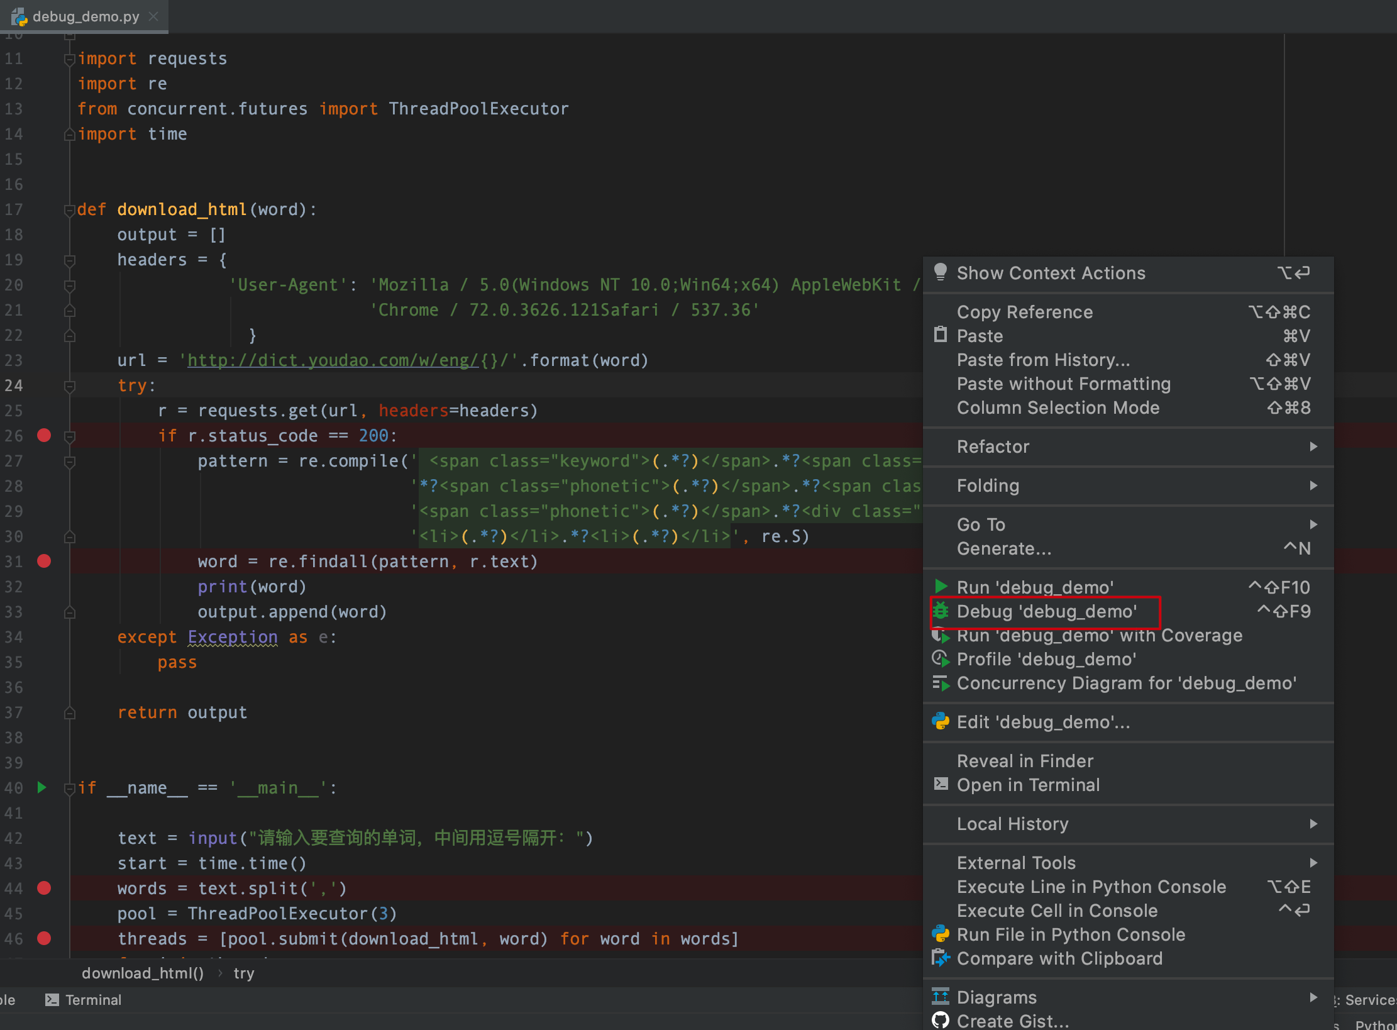Screen dimensions: 1397x1030
Task: Choose Paste from History...
Action: point(1129,360)
